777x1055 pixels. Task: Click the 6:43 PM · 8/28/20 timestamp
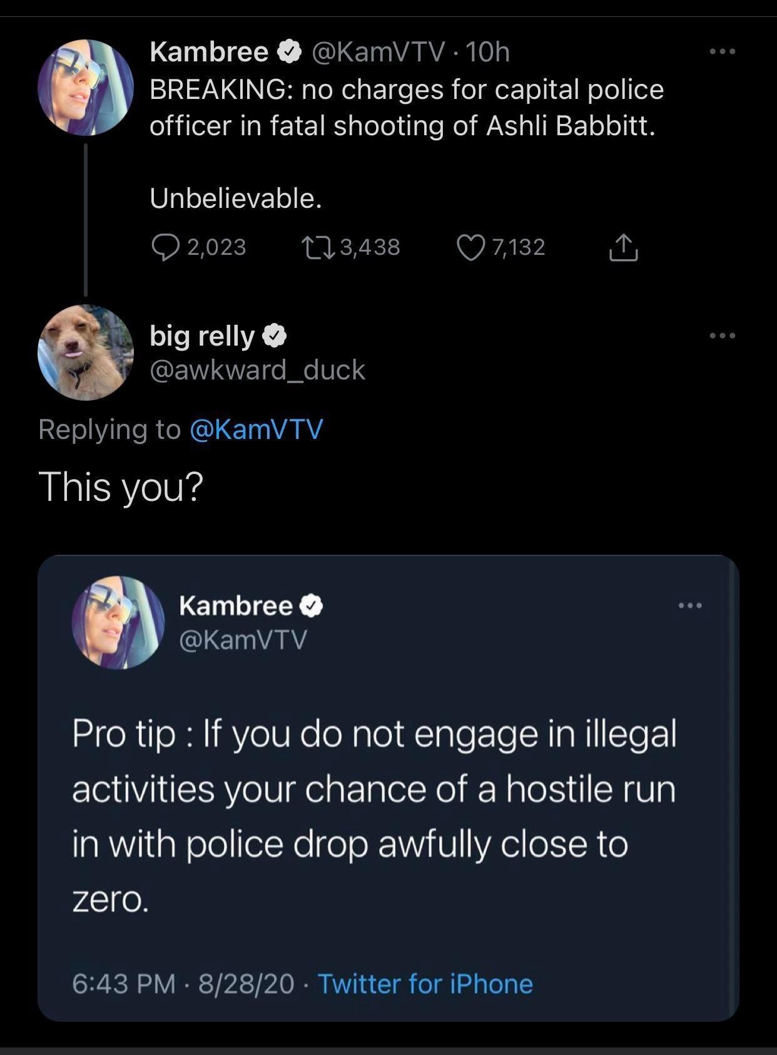pyautogui.click(x=183, y=984)
